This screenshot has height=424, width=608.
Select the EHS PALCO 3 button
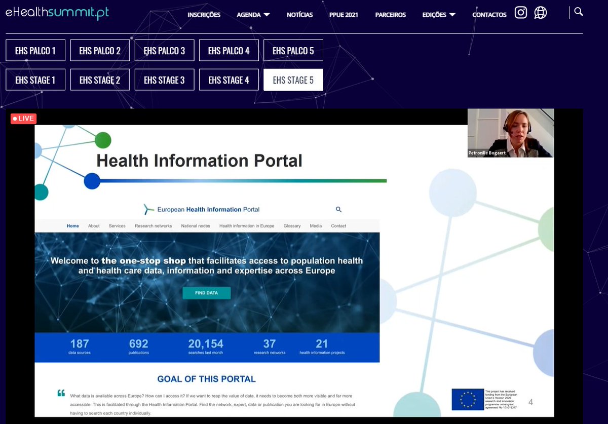click(164, 50)
